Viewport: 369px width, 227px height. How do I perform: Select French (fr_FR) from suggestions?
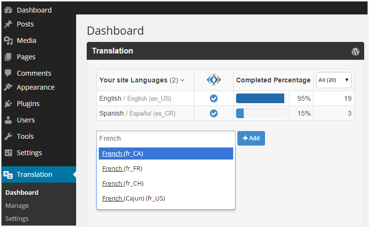point(166,169)
